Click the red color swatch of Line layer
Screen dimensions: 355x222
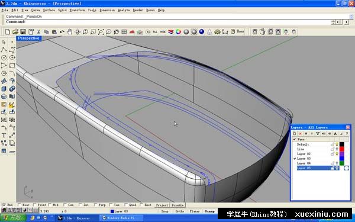click(x=341, y=149)
